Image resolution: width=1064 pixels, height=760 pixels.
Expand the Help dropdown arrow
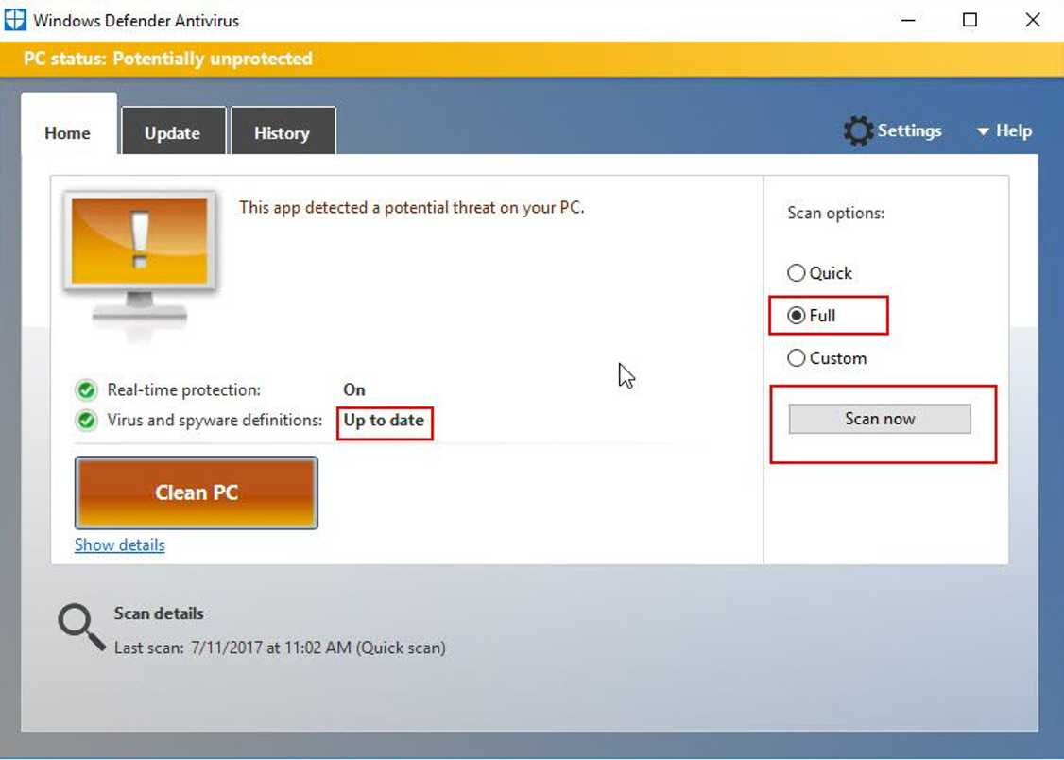click(983, 131)
